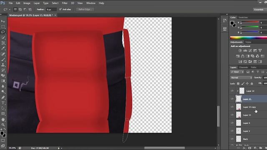The height and width of the screenshot is (150, 267).
Task: Add Vibrance adjustment triangle icon
Action: coord(260,50)
